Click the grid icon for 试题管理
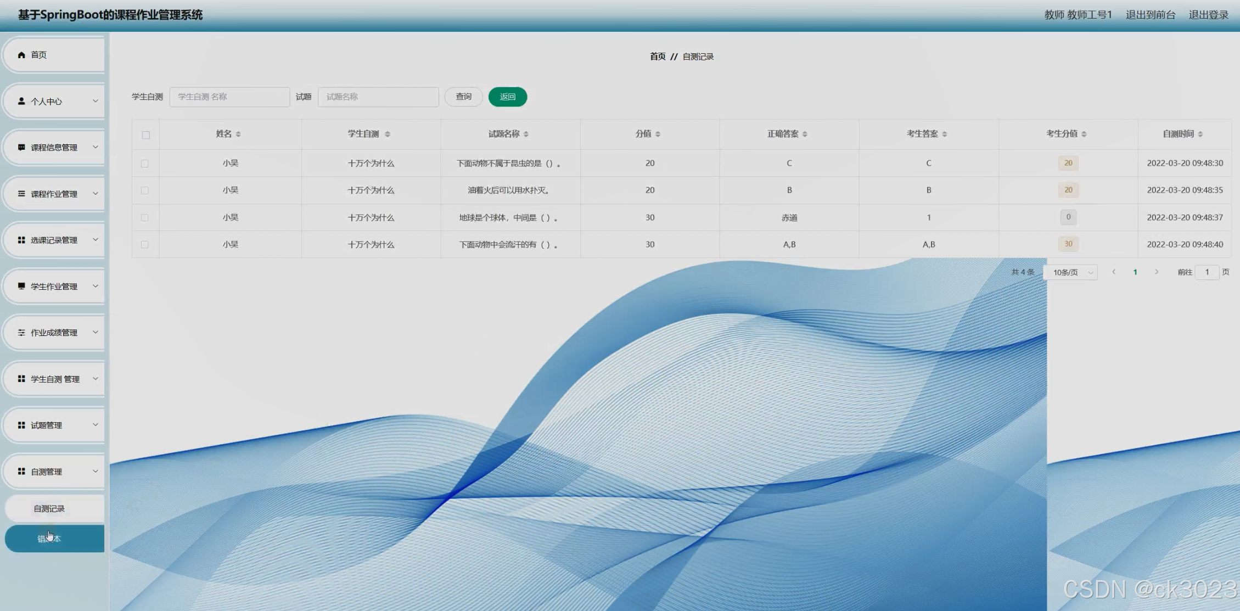 21,425
